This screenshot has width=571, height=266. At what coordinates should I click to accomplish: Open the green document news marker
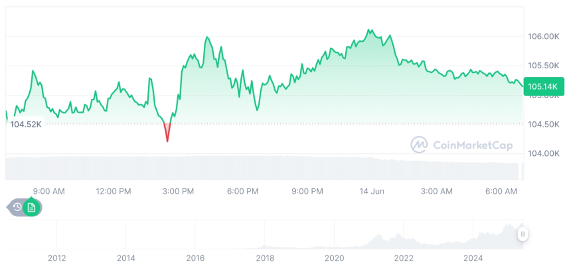31,207
